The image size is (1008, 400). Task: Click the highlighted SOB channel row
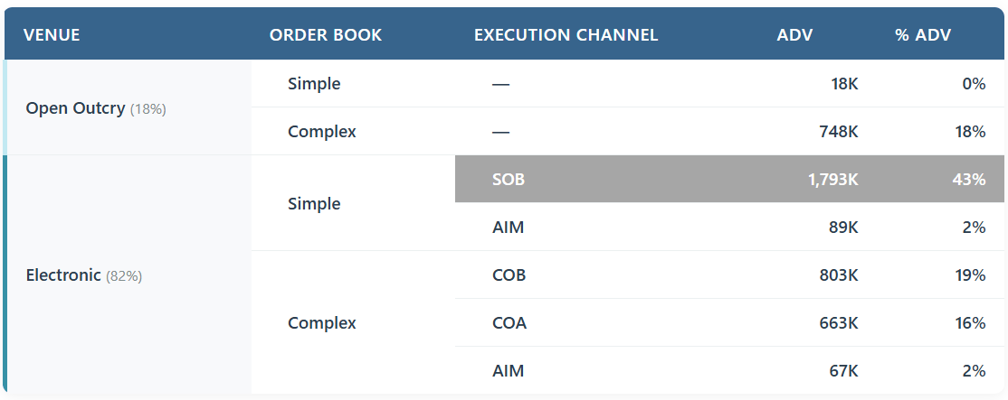coord(729,179)
